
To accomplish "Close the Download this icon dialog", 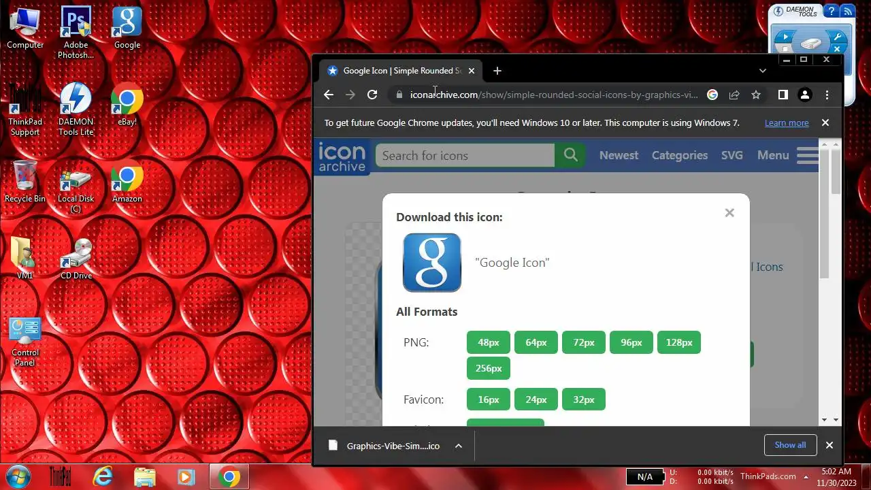I will click(x=729, y=213).
